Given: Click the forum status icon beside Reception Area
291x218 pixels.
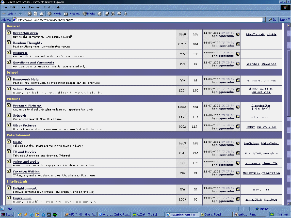Looking at the screenshot, I should (x=9, y=33).
